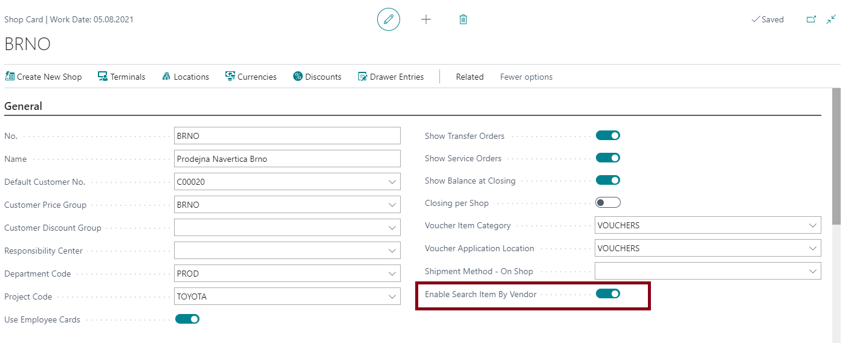This screenshot has height=343, width=854.
Task: Click the BRNO page title
Action: [28, 44]
